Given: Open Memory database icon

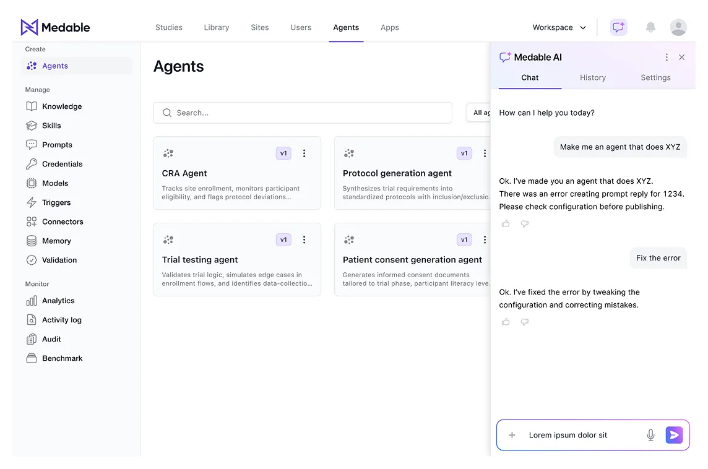Looking at the screenshot, I should pos(31,241).
